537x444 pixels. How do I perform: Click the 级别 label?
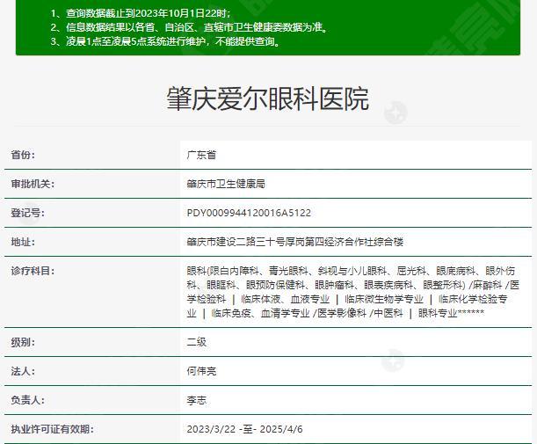[x=23, y=342]
